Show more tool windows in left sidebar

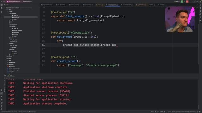coord(2,15)
